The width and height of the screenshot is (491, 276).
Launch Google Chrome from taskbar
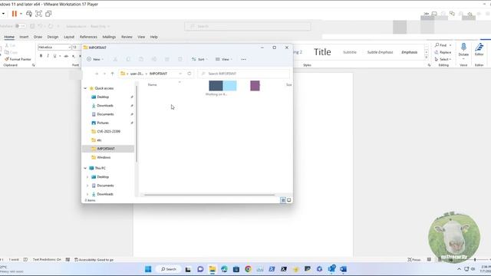click(x=248, y=269)
